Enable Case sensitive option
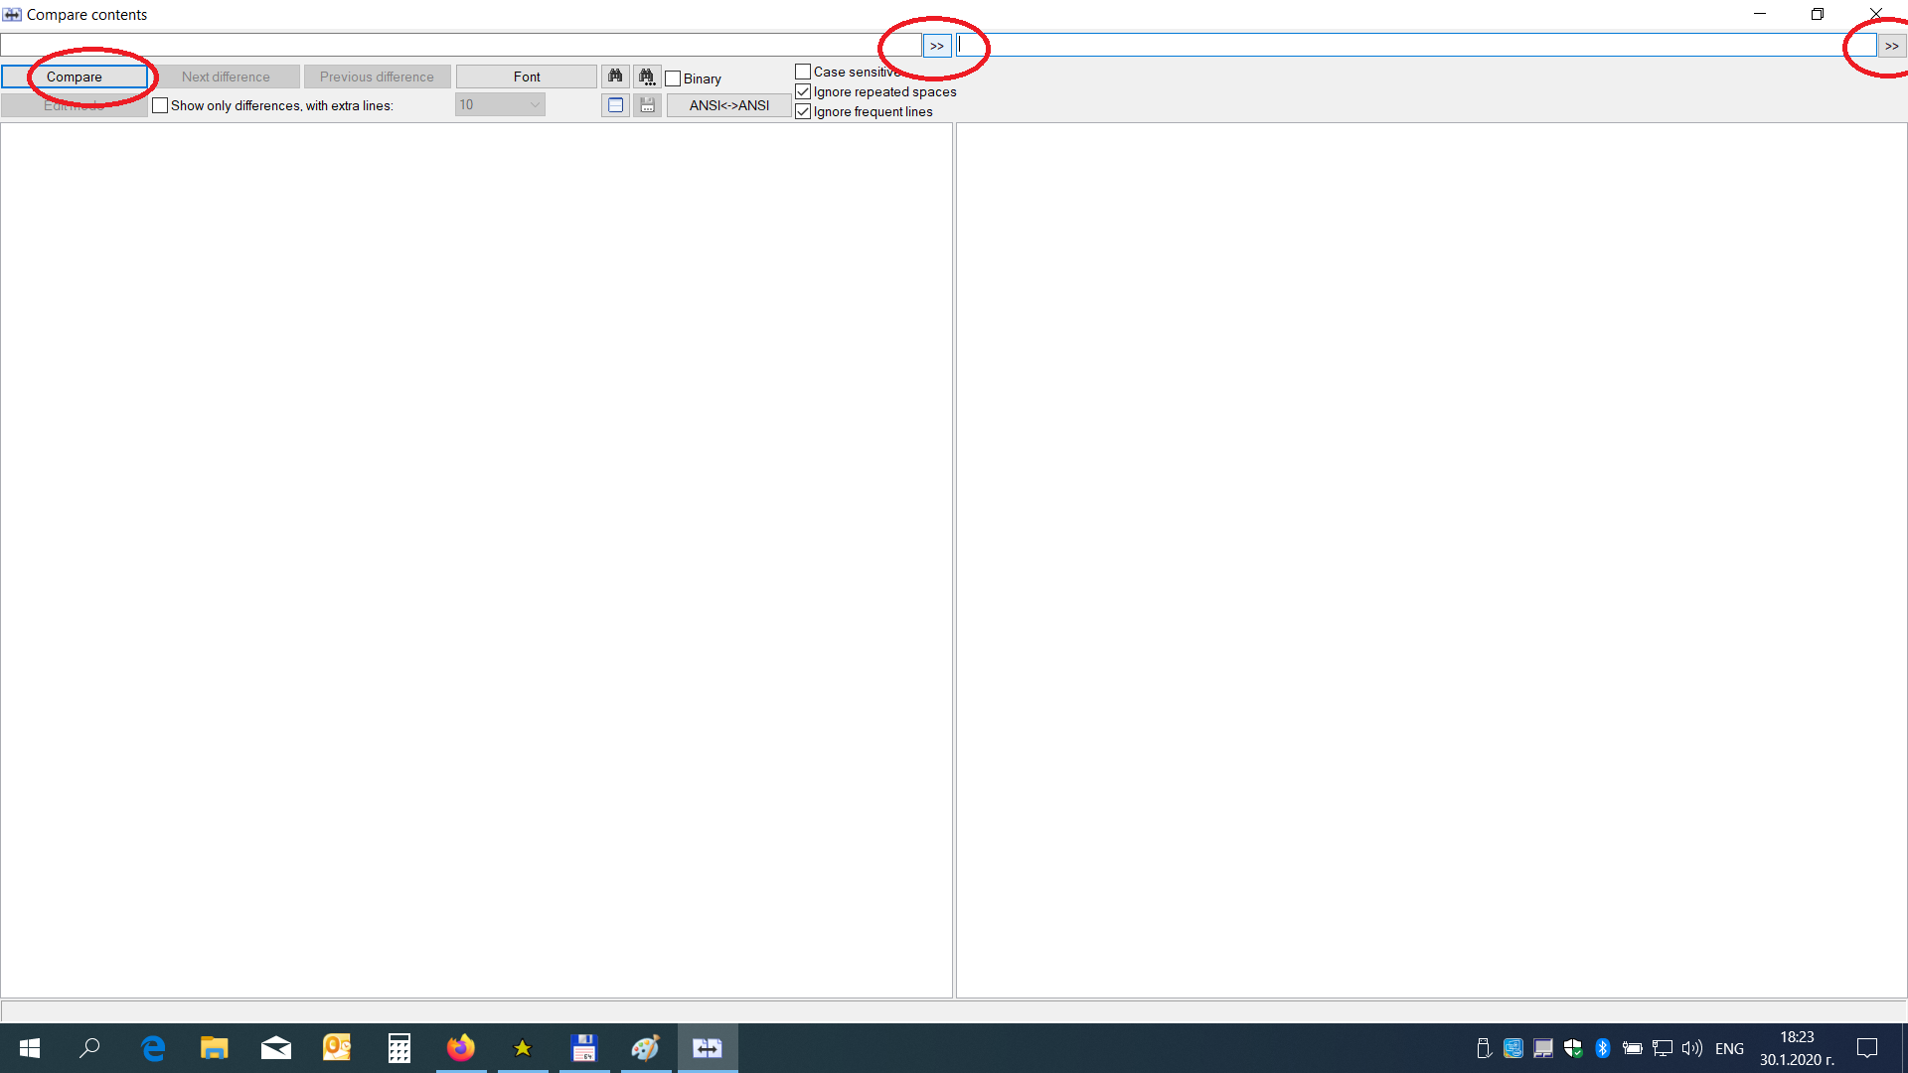 (x=803, y=72)
